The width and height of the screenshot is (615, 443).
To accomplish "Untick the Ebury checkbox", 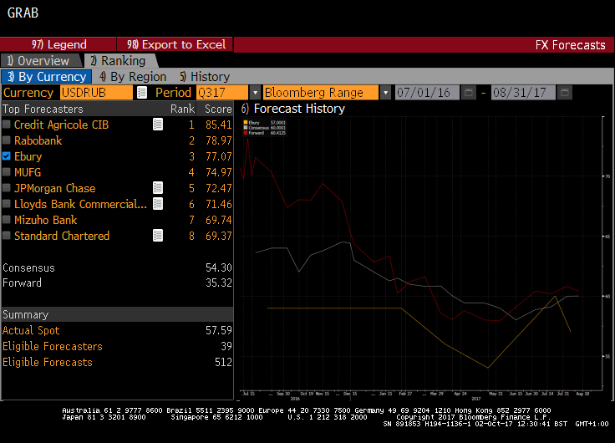I will [x=7, y=155].
